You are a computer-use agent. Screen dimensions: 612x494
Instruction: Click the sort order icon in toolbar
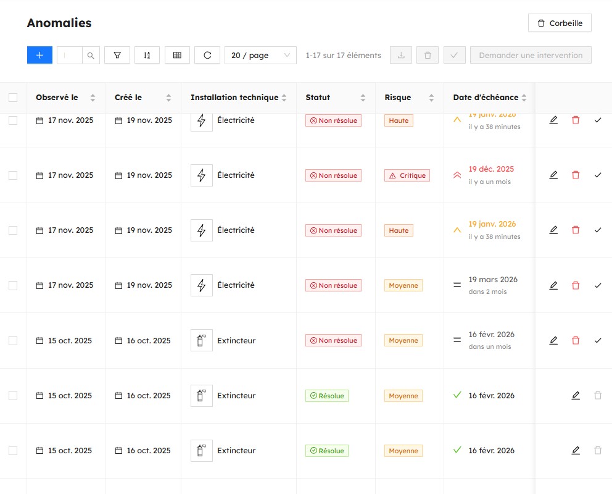pyautogui.click(x=147, y=55)
